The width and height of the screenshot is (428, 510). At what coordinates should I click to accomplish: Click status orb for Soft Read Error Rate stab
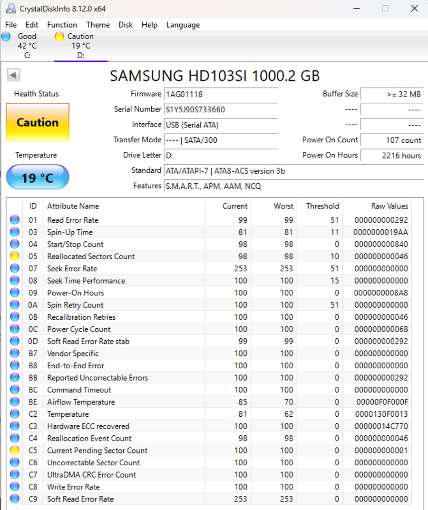[15, 341]
